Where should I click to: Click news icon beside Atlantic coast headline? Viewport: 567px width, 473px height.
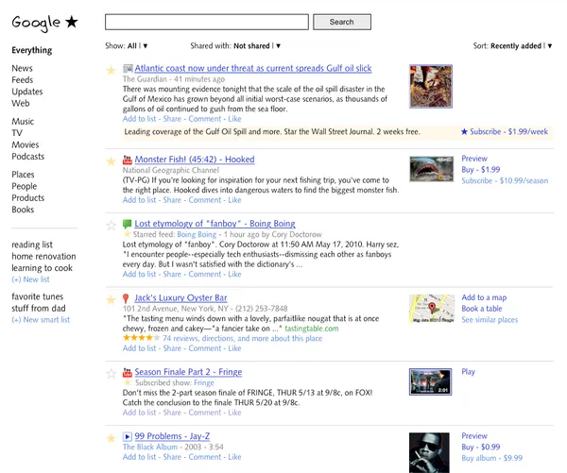[x=128, y=68]
